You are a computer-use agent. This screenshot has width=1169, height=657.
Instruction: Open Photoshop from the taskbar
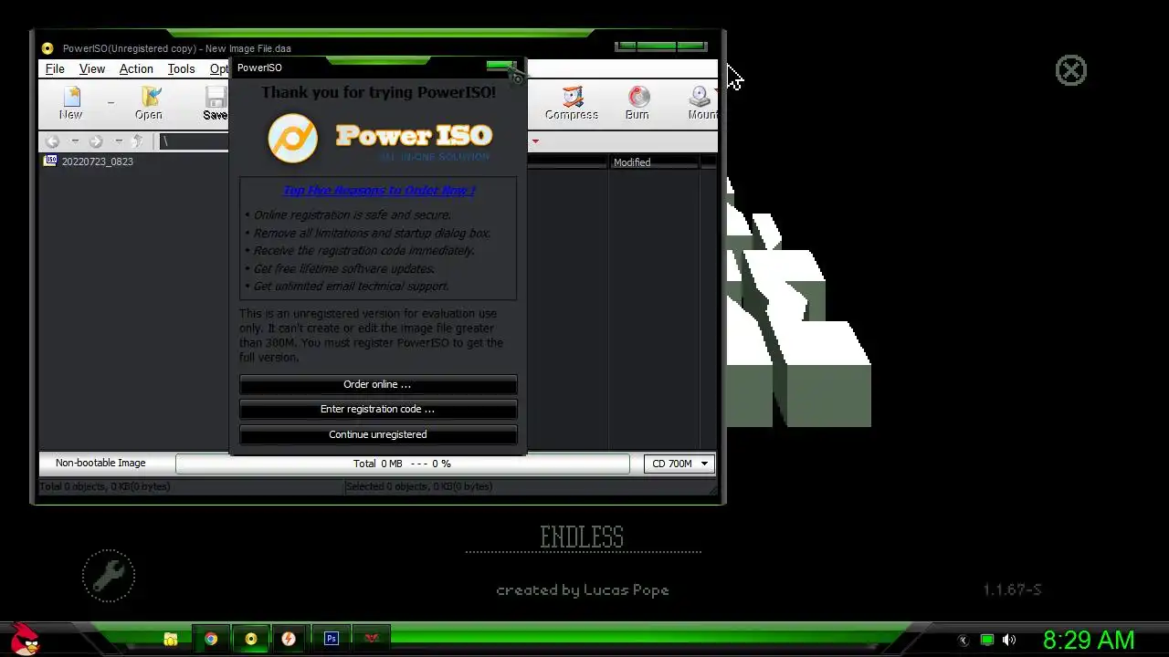pyautogui.click(x=332, y=639)
